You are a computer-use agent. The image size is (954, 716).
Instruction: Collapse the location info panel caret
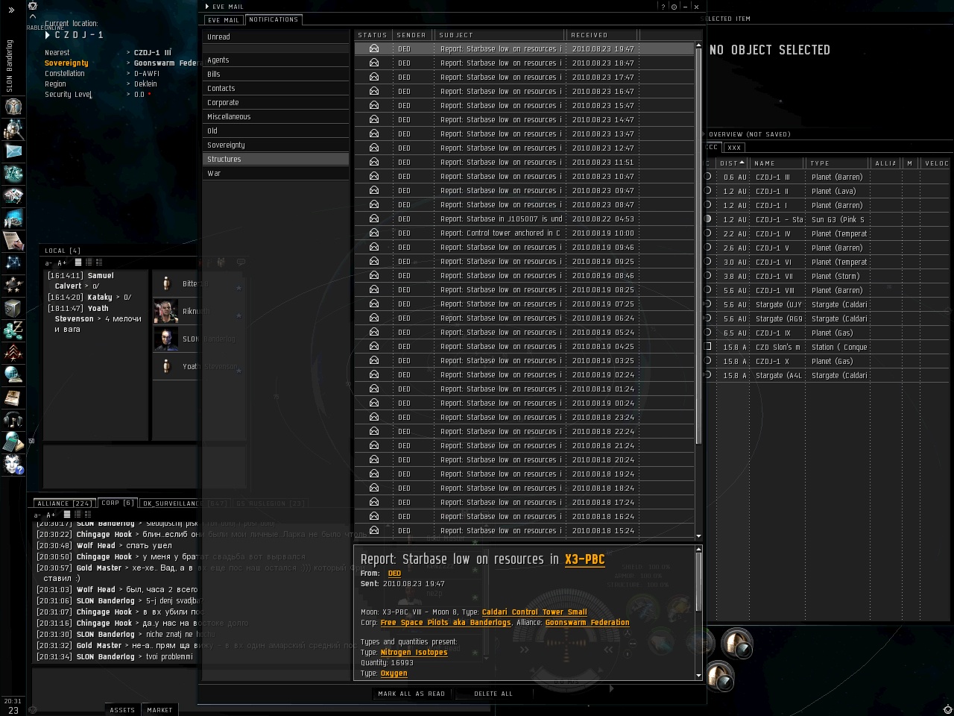[x=32, y=16]
